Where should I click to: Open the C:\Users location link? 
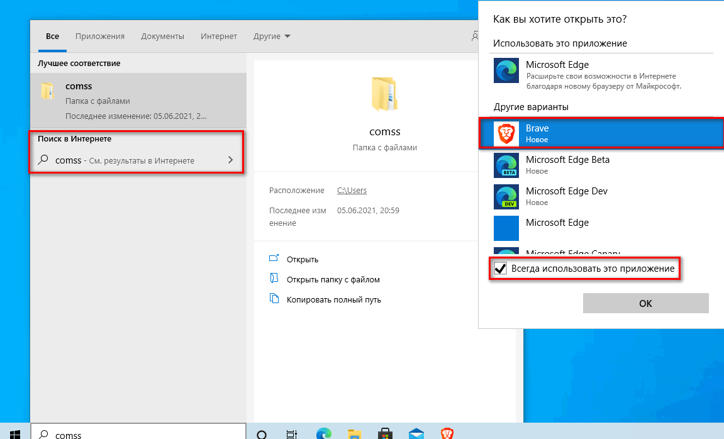tap(352, 190)
